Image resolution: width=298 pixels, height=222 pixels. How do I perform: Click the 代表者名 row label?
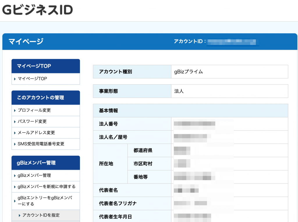pos(108,190)
